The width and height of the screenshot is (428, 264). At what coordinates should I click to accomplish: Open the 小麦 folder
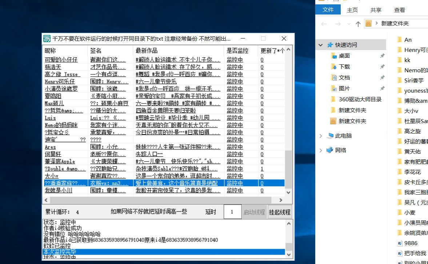pos(410,212)
